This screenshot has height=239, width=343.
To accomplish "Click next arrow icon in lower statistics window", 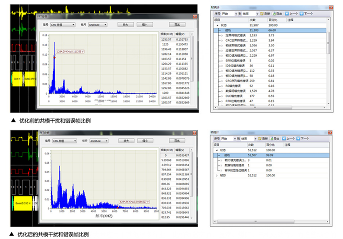I will click(x=298, y=139).
